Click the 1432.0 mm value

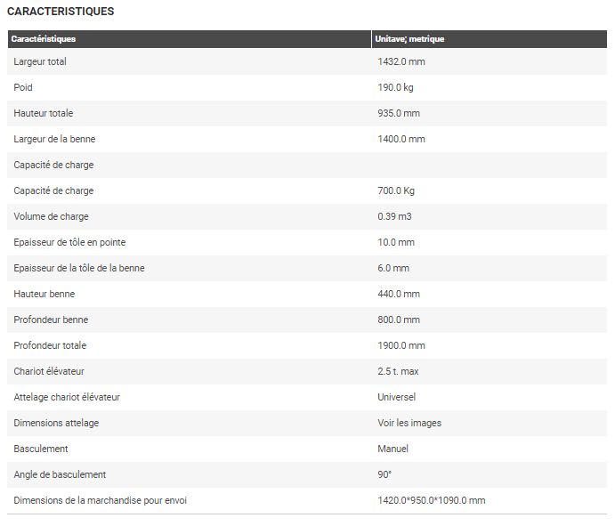pos(401,61)
